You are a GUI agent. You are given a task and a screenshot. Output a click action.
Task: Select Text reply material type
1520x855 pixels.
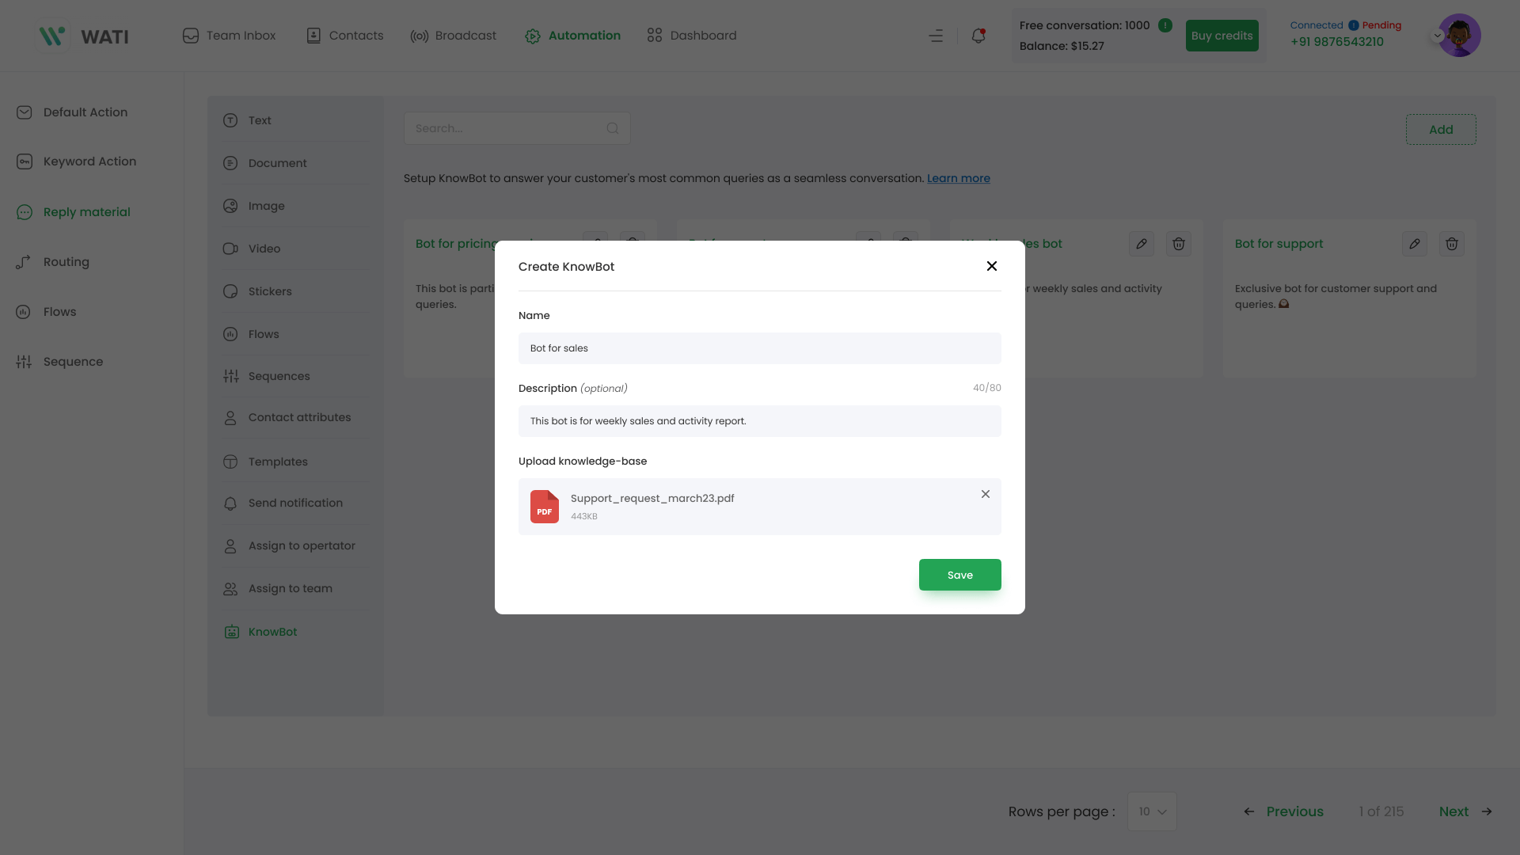[294, 120]
